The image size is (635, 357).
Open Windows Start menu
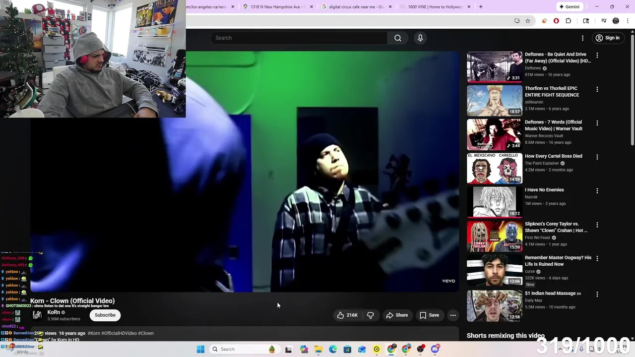point(200,349)
